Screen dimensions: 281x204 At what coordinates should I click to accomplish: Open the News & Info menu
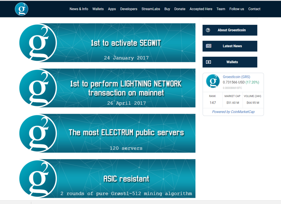click(x=79, y=9)
